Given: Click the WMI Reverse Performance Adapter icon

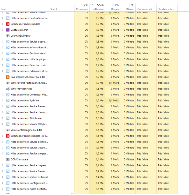Looking at the screenshot, I should 8,83.
